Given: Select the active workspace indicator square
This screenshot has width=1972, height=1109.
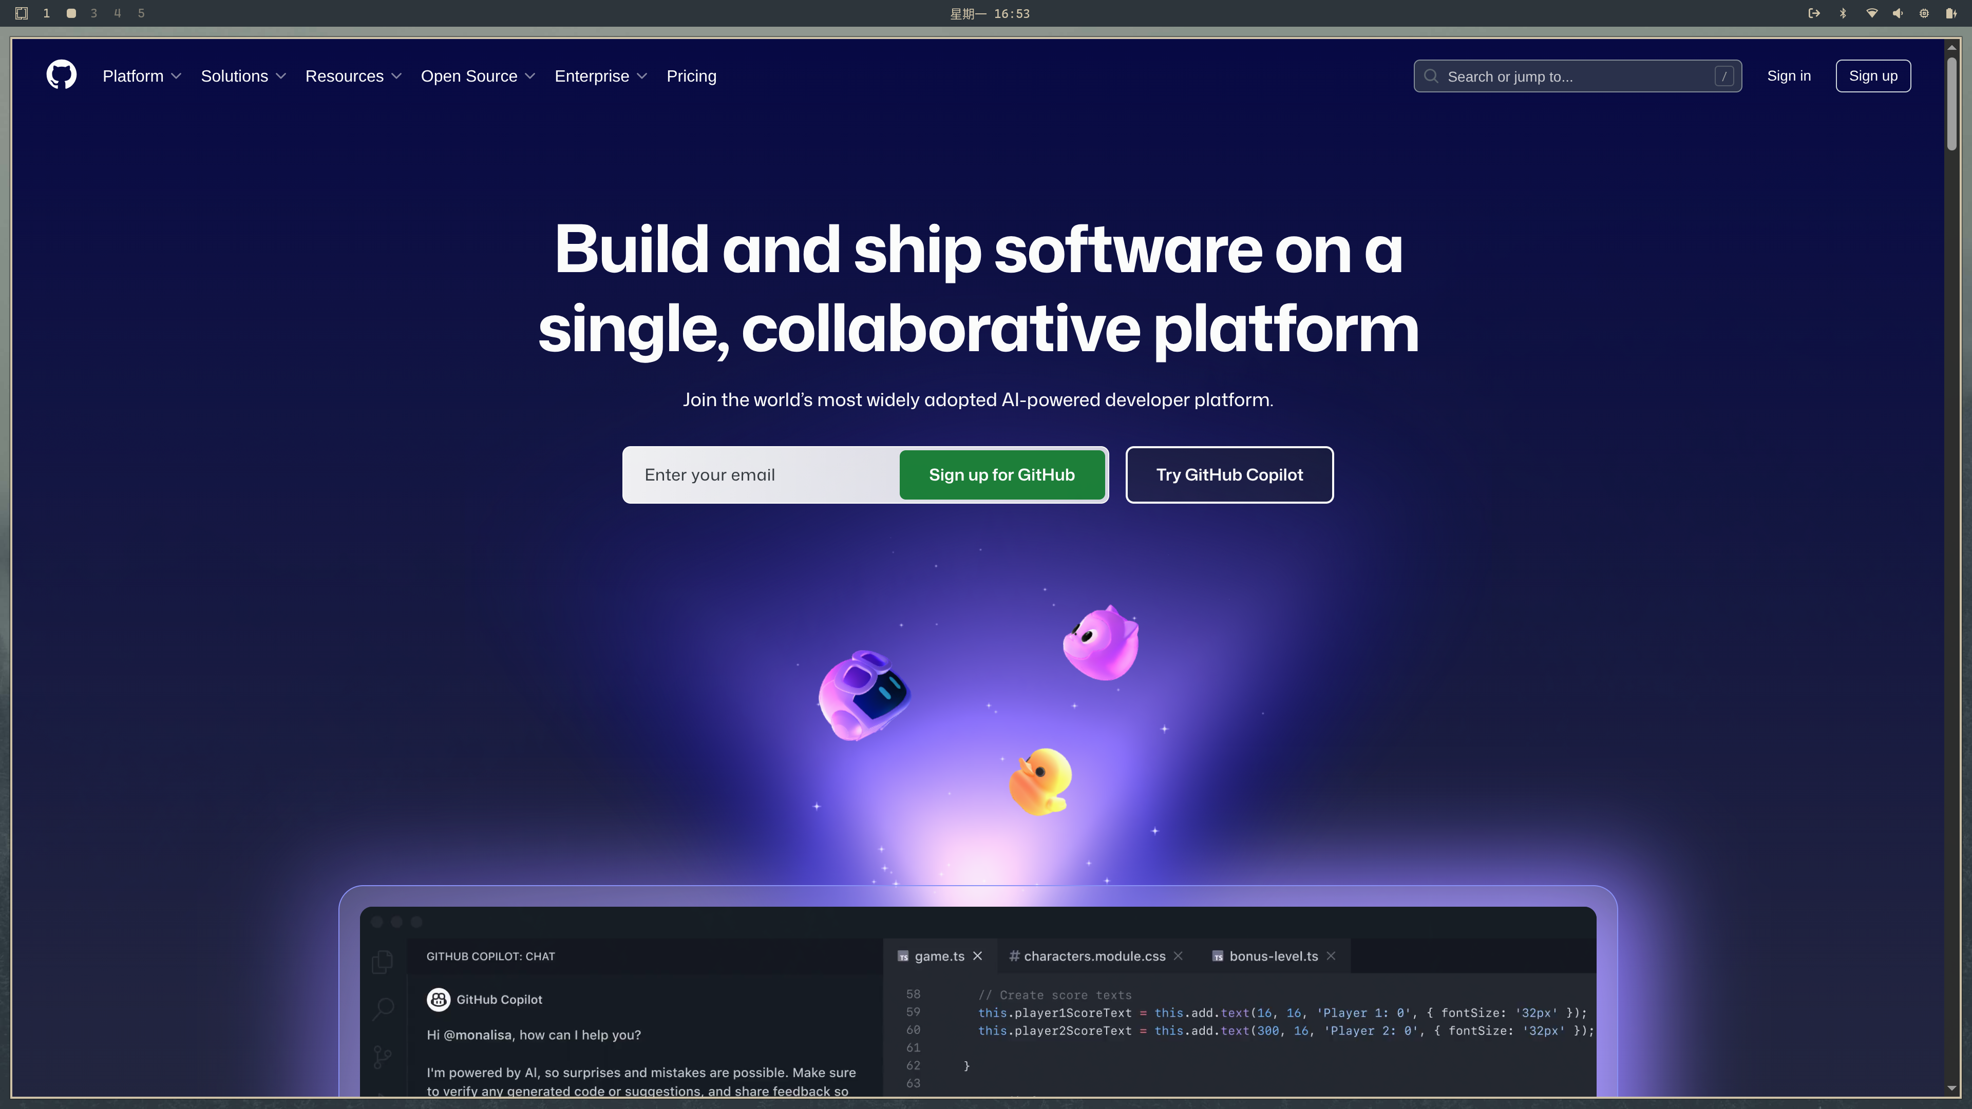Looking at the screenshot, I should [71, 13].
